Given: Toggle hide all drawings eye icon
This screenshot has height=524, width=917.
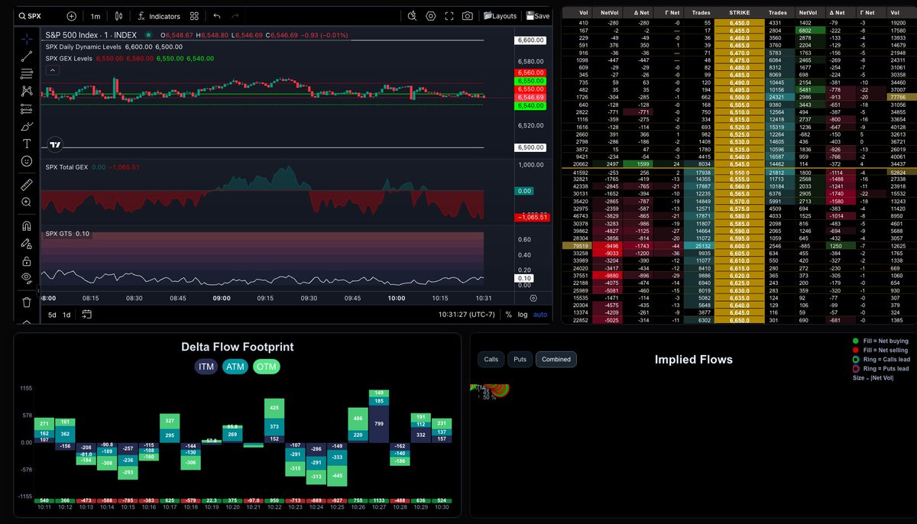Looking at the screenshot, I should point(27,277).
